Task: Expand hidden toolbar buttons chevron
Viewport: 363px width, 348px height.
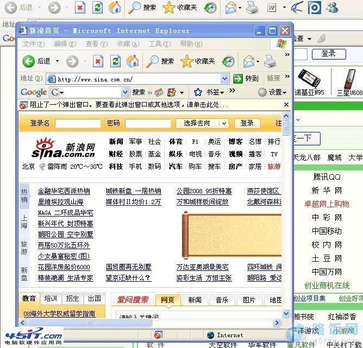Action: pos(287,55)
